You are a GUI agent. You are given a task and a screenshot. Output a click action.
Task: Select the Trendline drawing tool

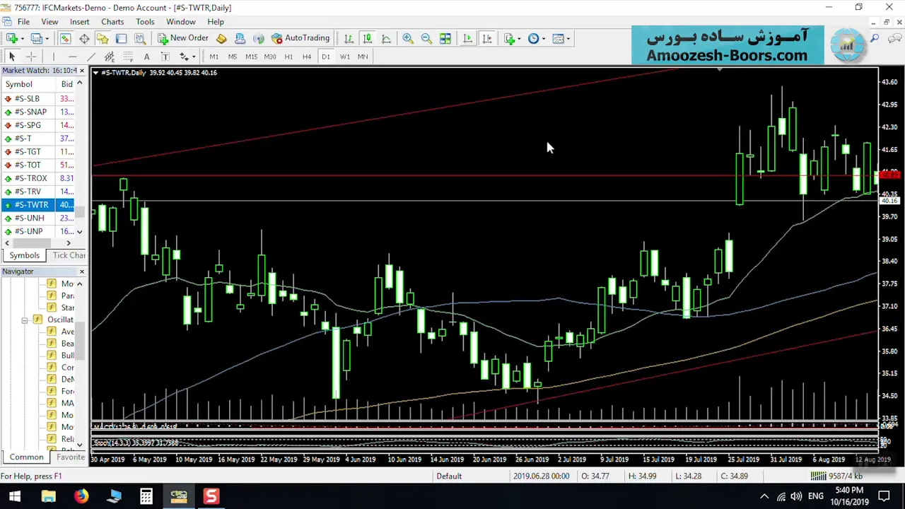pyautogui.click(x=90, y=57)
